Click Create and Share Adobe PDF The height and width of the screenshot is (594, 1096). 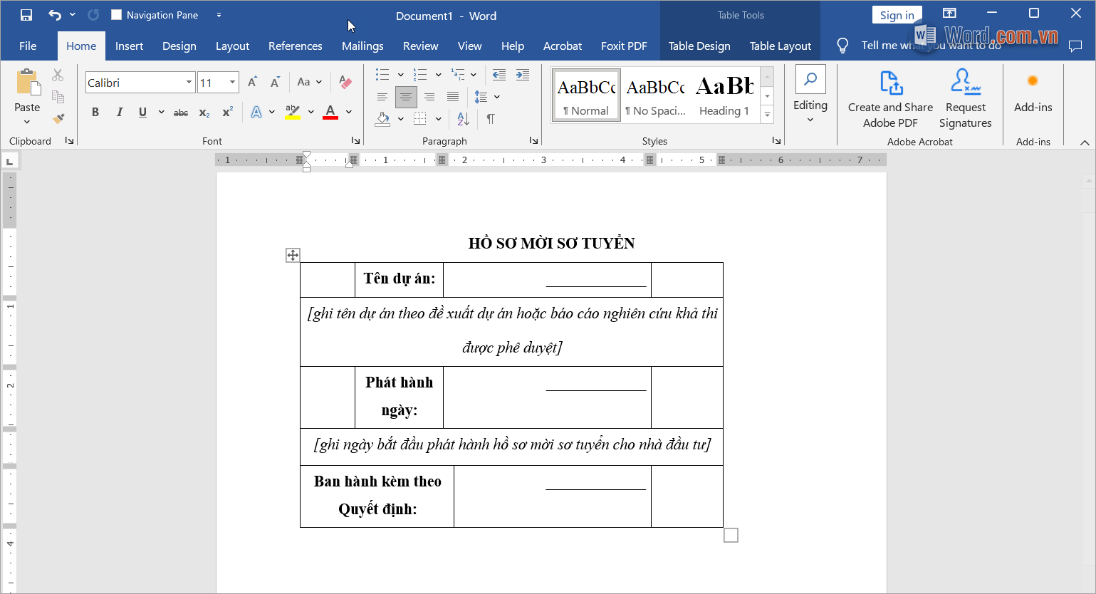[x=890, y=100]
